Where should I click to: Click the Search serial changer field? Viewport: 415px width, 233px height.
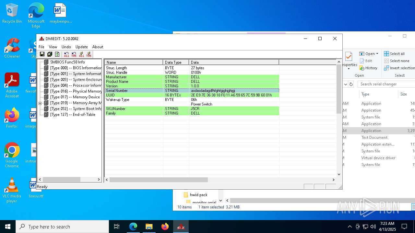coord(386,84)
